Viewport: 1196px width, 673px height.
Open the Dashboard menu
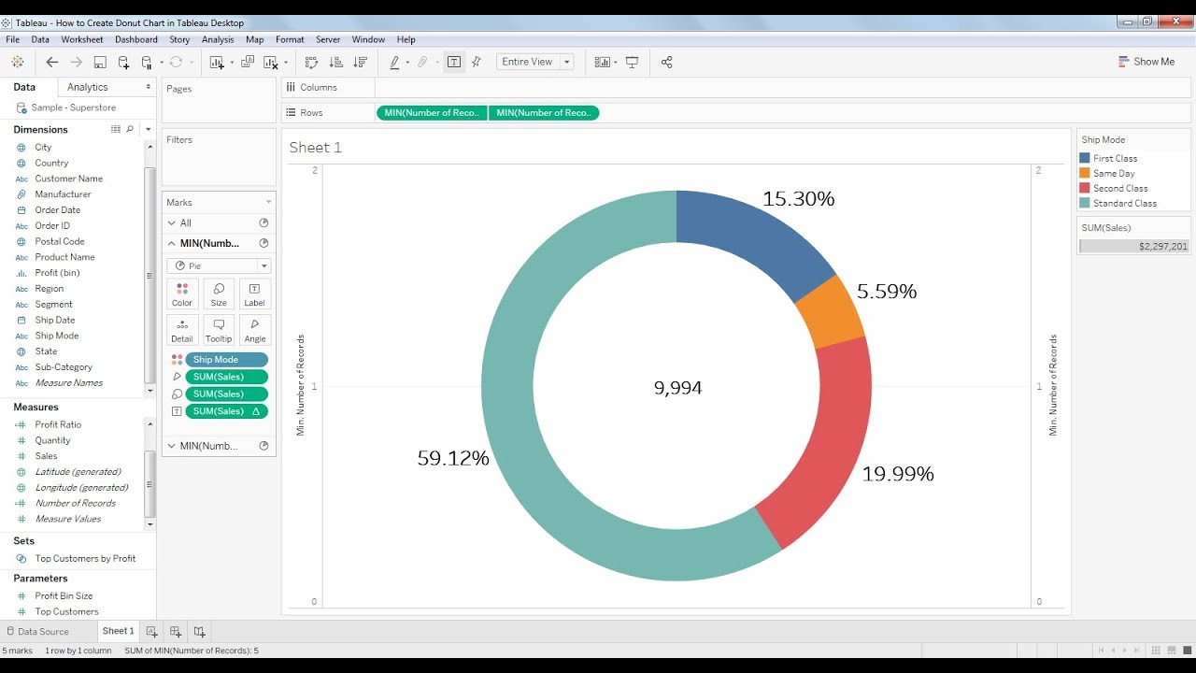coord(136,39)
